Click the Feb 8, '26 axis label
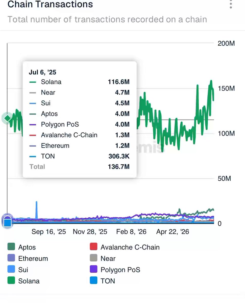 [x=131, y=232]
